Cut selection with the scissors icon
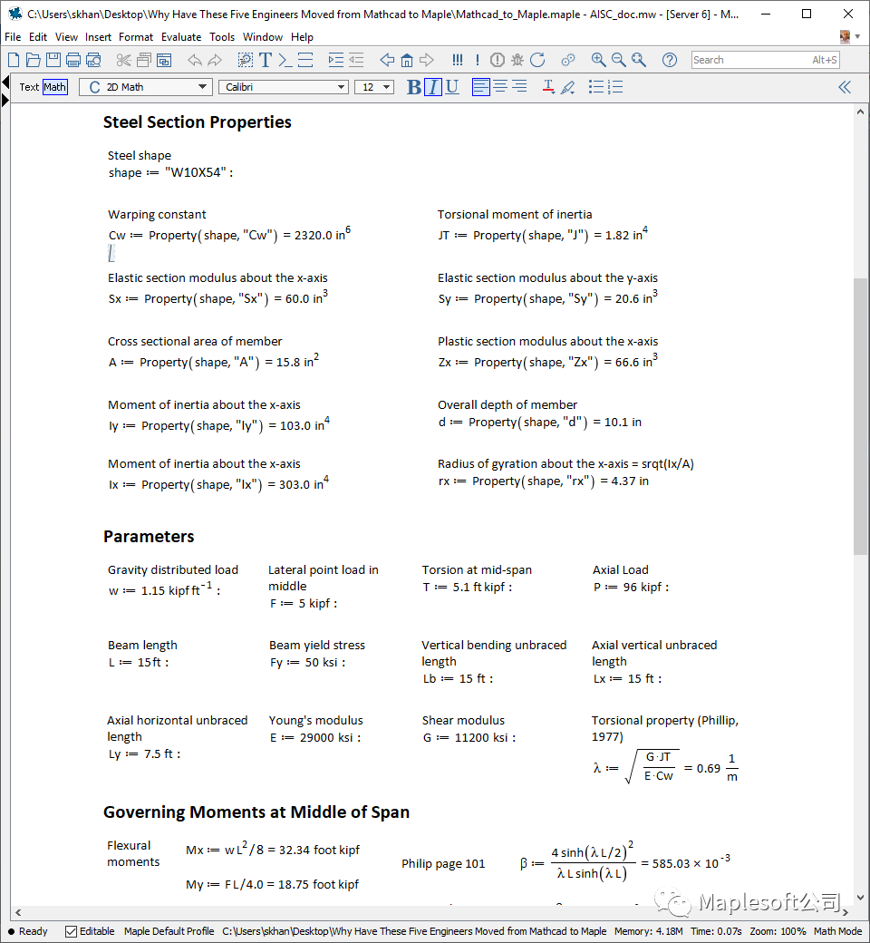Screen dimensions: 870x943 click(x=124, y=60)
